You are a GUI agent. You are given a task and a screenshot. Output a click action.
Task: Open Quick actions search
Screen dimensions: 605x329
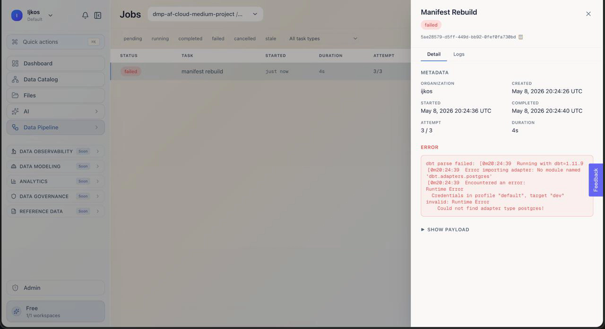pyautogui.click(x=56, y=42)
